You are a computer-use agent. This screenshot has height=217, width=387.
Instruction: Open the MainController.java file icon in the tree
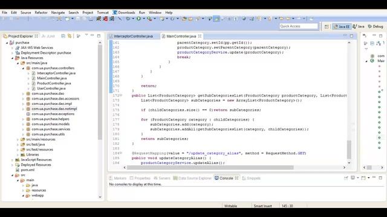(34, 78)
